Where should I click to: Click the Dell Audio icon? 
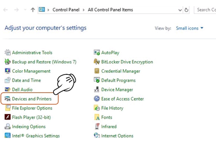pos(7,89)
